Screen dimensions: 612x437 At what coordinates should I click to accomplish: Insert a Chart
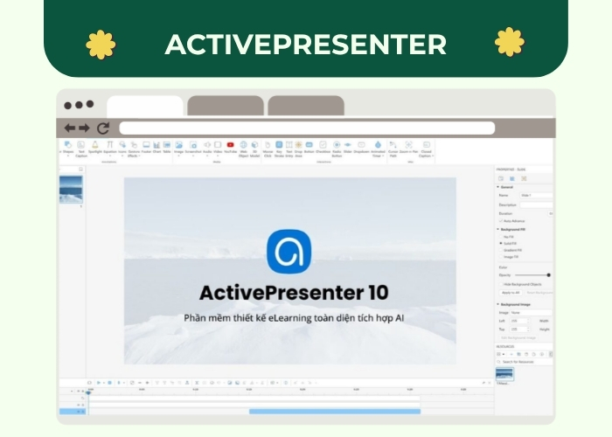point(156,148)
